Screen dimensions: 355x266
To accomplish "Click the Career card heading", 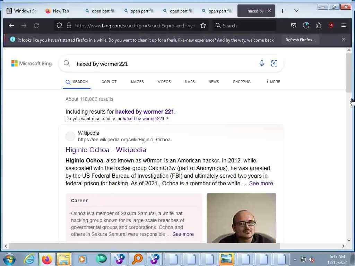I will point(79,201).
